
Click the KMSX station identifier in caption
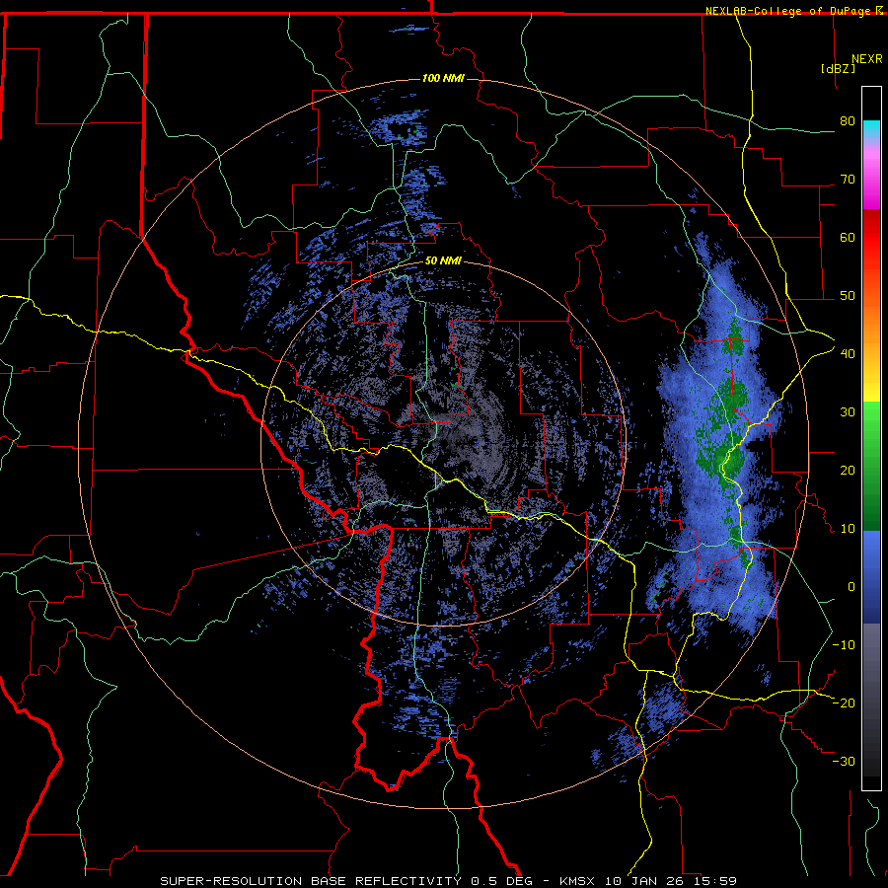(x=579, y=881)
